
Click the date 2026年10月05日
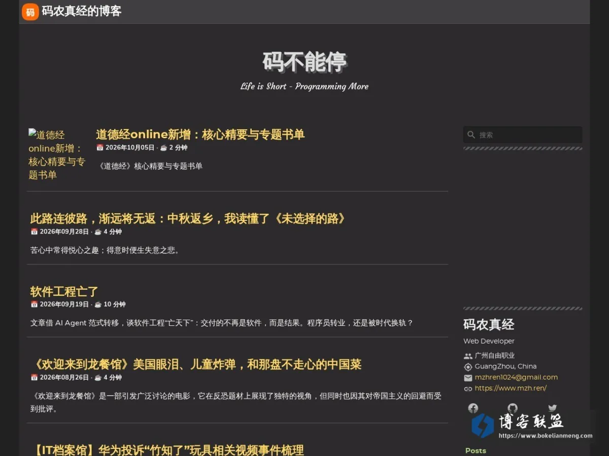pos(130,147)
